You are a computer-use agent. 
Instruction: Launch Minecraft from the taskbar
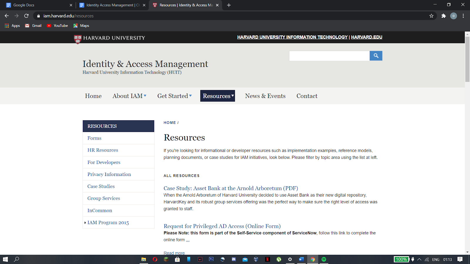click(x=166, y=259)
